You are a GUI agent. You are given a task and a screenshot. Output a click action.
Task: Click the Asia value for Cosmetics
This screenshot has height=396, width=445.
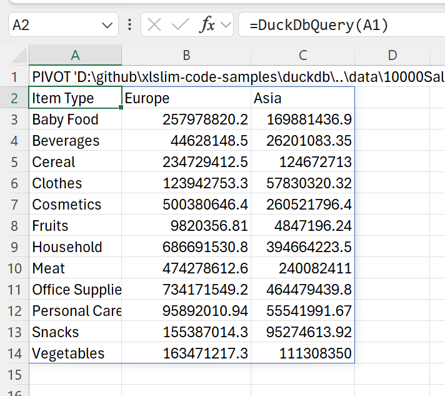[303, 204]
